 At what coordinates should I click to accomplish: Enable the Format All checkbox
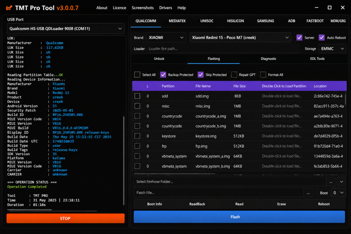click(x=263, y=75)
